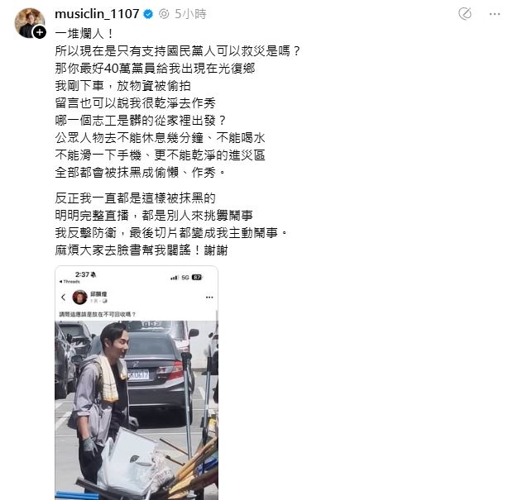Click the 5G battery indicator in screenshot
Viewport: 513px width, 500px height.
pyautogui.click(x=197, y=278)
